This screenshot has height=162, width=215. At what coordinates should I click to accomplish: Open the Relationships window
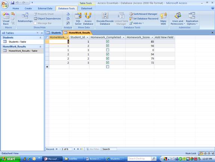[x=25, y=18]
